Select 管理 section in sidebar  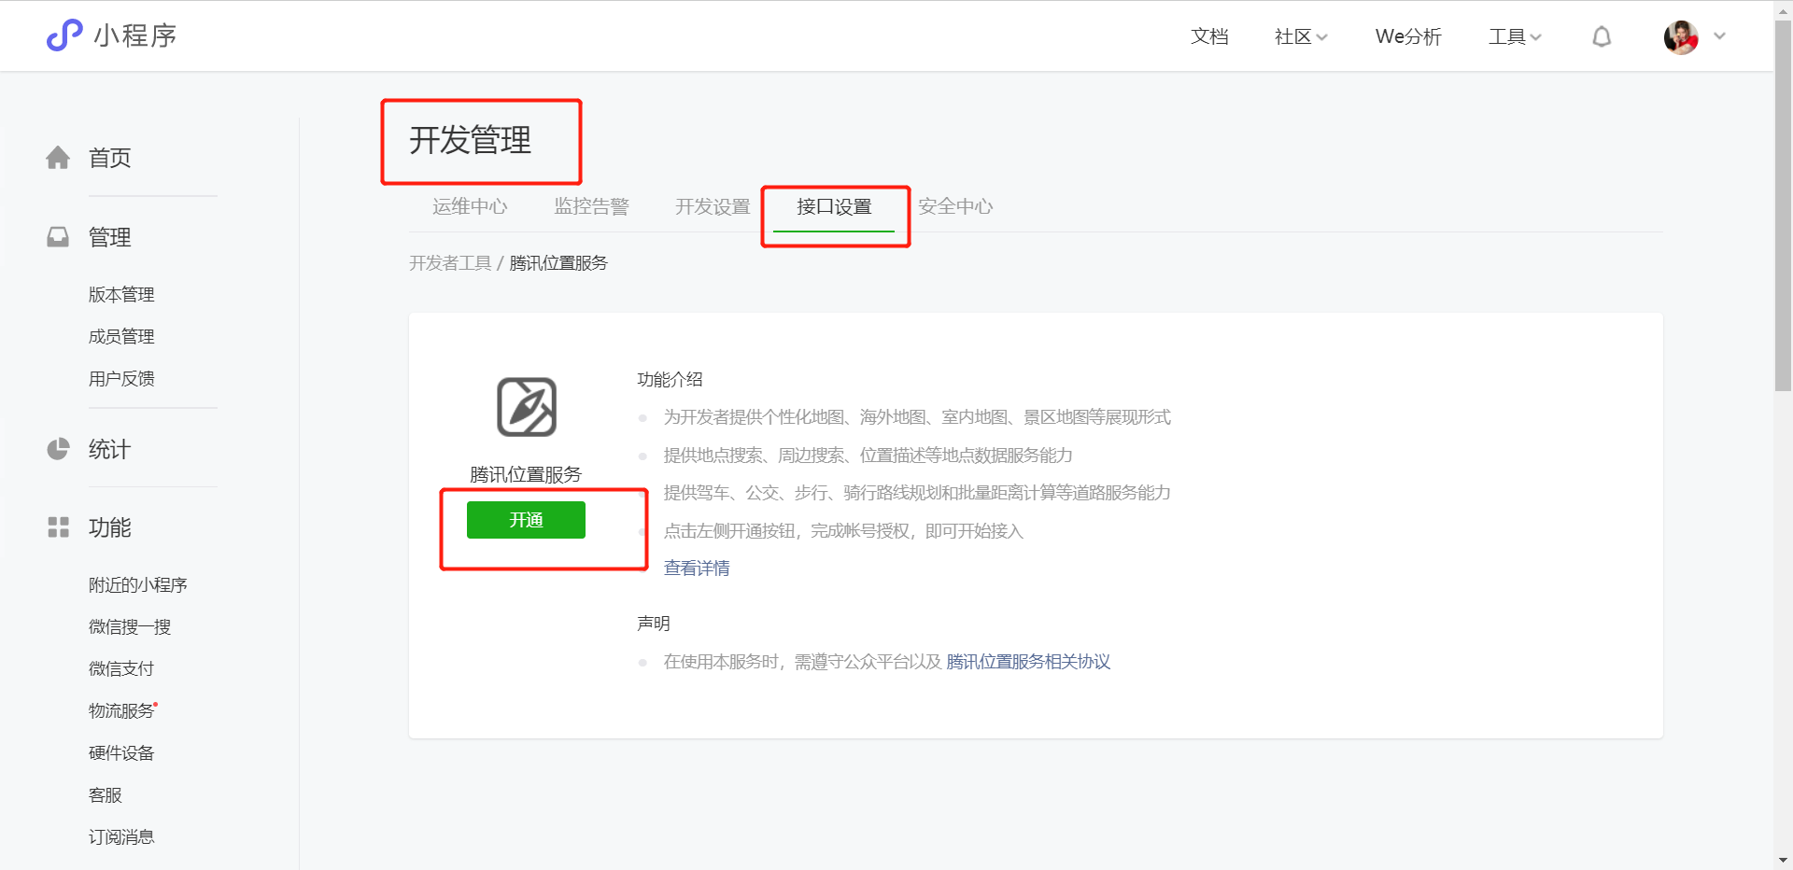tap(109, 237)
